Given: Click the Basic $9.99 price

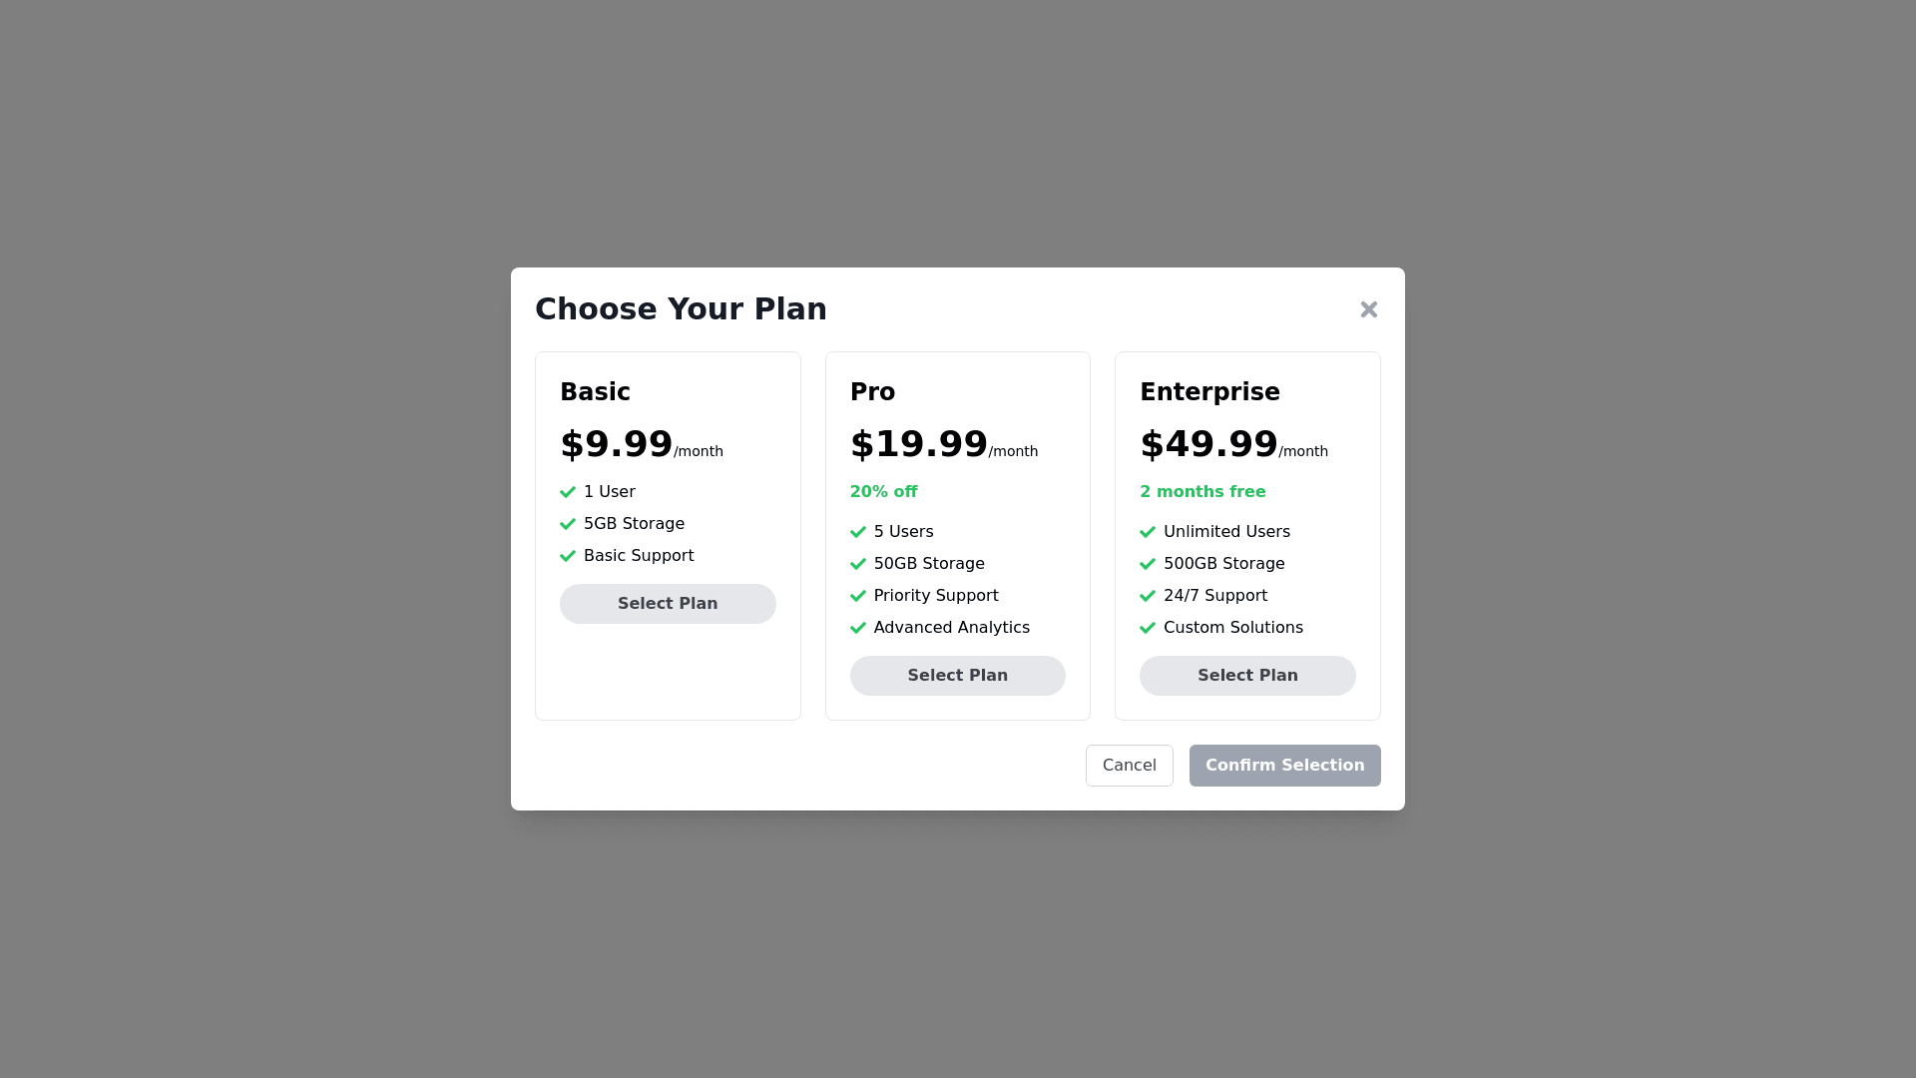Looking at the screenshot, I should [616, 444].
